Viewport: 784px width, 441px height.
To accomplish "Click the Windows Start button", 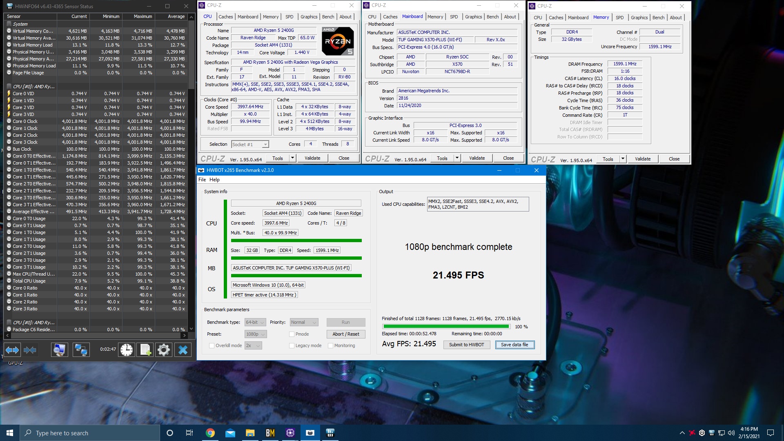I will point(10,433).
